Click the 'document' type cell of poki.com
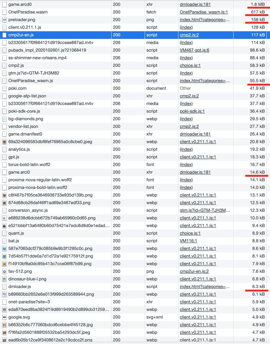Viewport: 270px width, 344px height. (156, 88)
